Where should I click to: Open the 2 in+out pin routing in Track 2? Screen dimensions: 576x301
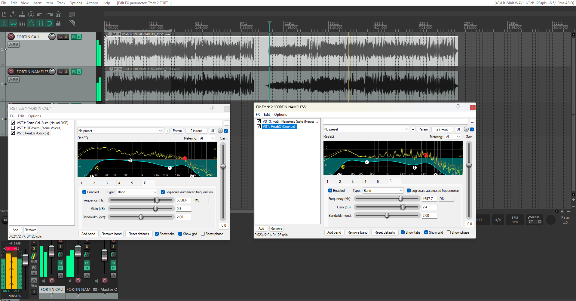pyautogui.click(x=442, y=129)
